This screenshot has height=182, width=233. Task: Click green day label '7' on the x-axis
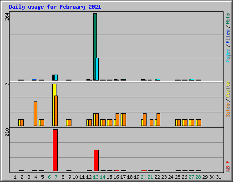coord(56,177)
